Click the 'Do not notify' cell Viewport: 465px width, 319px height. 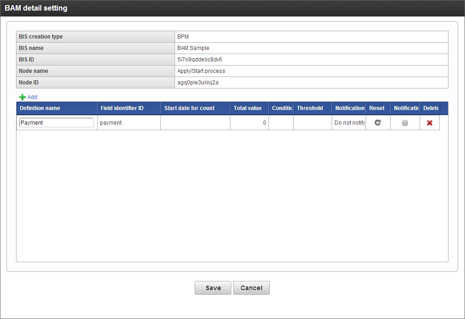tap(349, 122)
